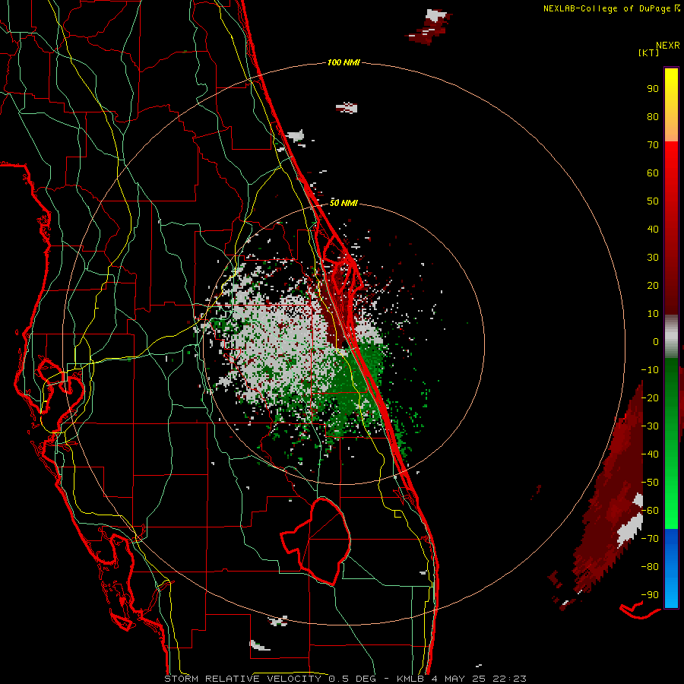Click the -20 value on the velocity scale
Viewport: 684px width, 684px height.
pos(650,398)
